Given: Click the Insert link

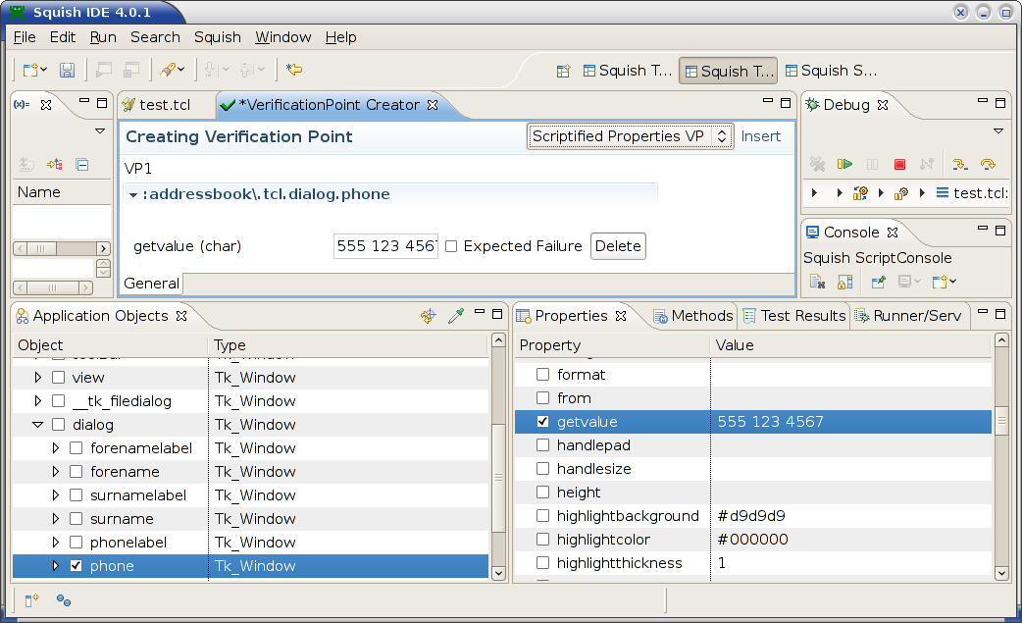Looking at the screenshot, I should click(x=760, y=136).
